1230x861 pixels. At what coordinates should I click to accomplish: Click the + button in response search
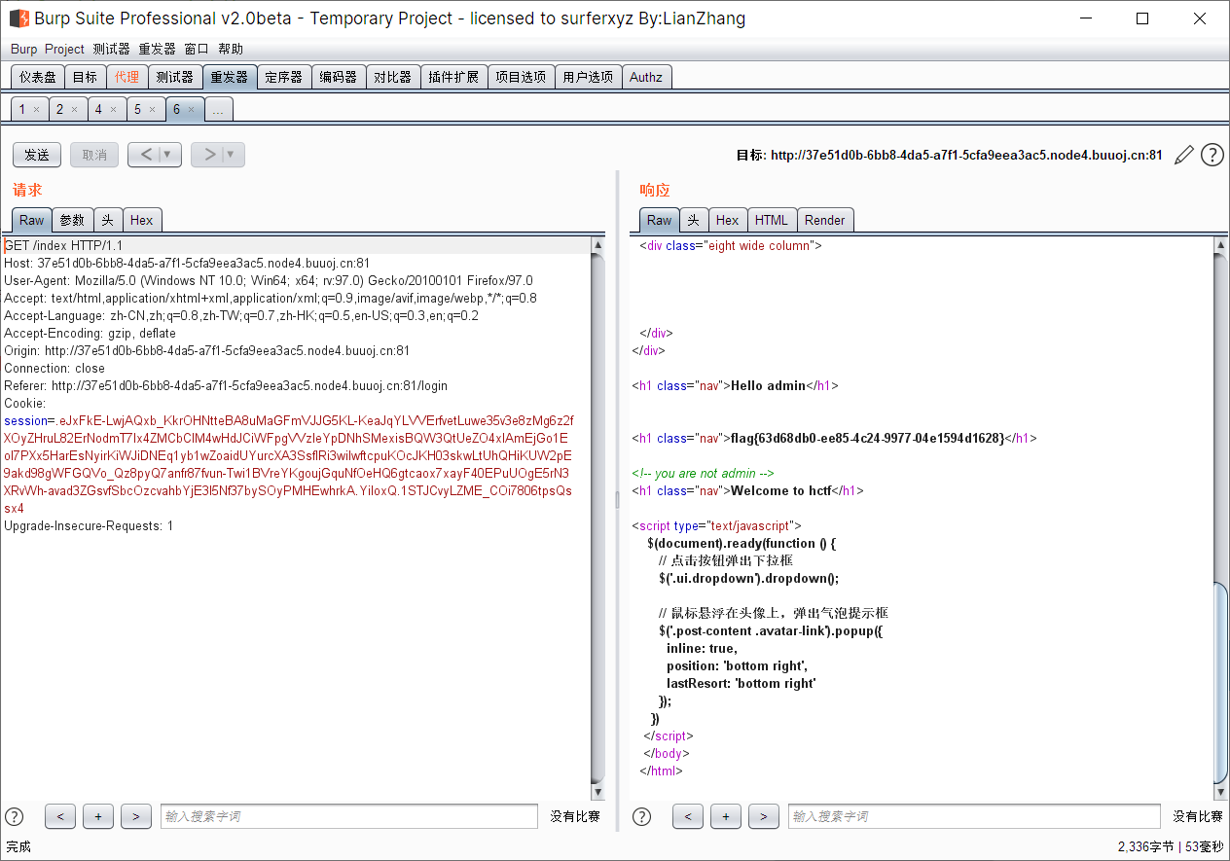[726, 817]
